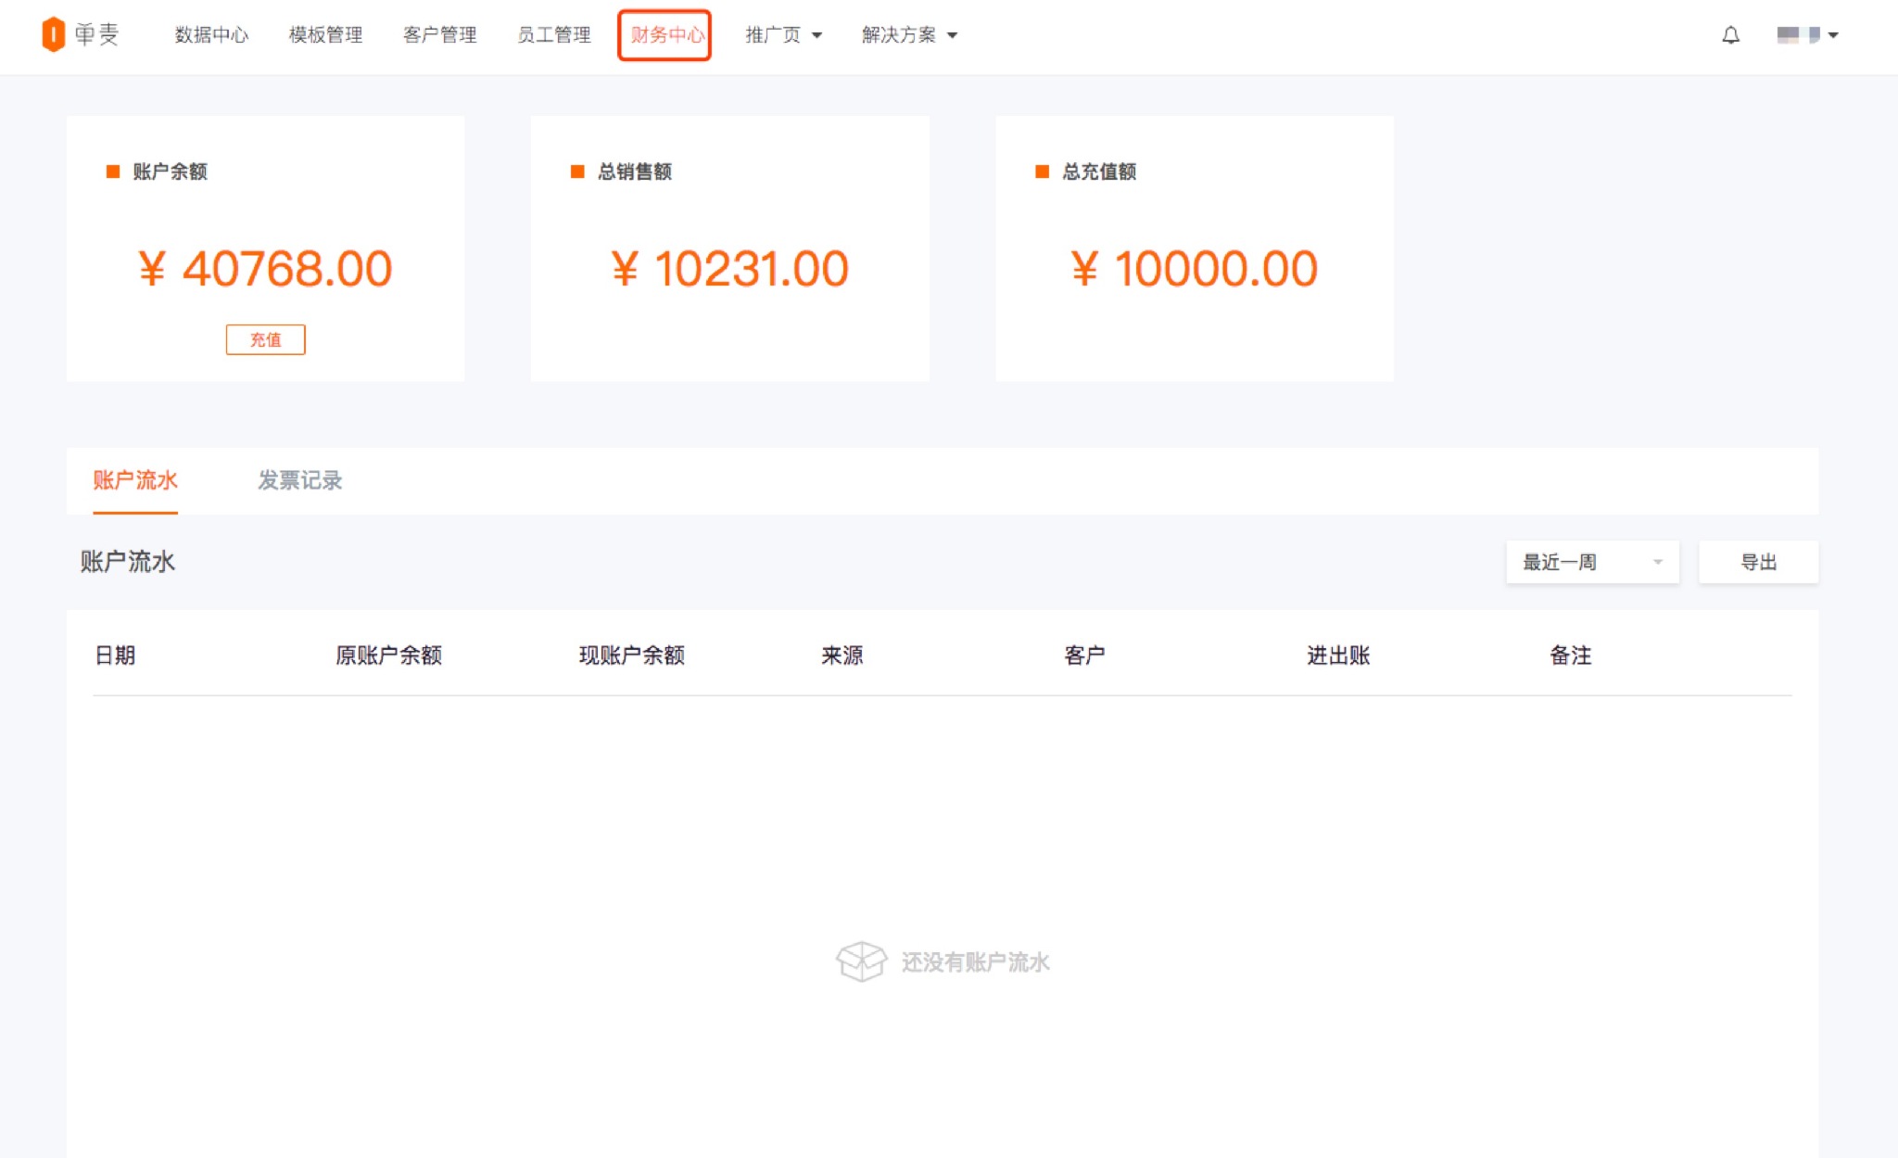Click the 总充值额 card title

tap(1099, 172)
